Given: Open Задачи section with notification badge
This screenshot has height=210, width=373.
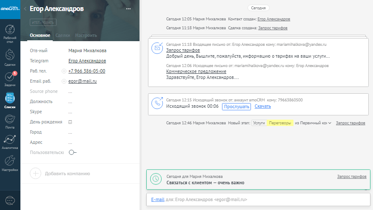Looking at the screenshot, I should click(x=10, y=79).
